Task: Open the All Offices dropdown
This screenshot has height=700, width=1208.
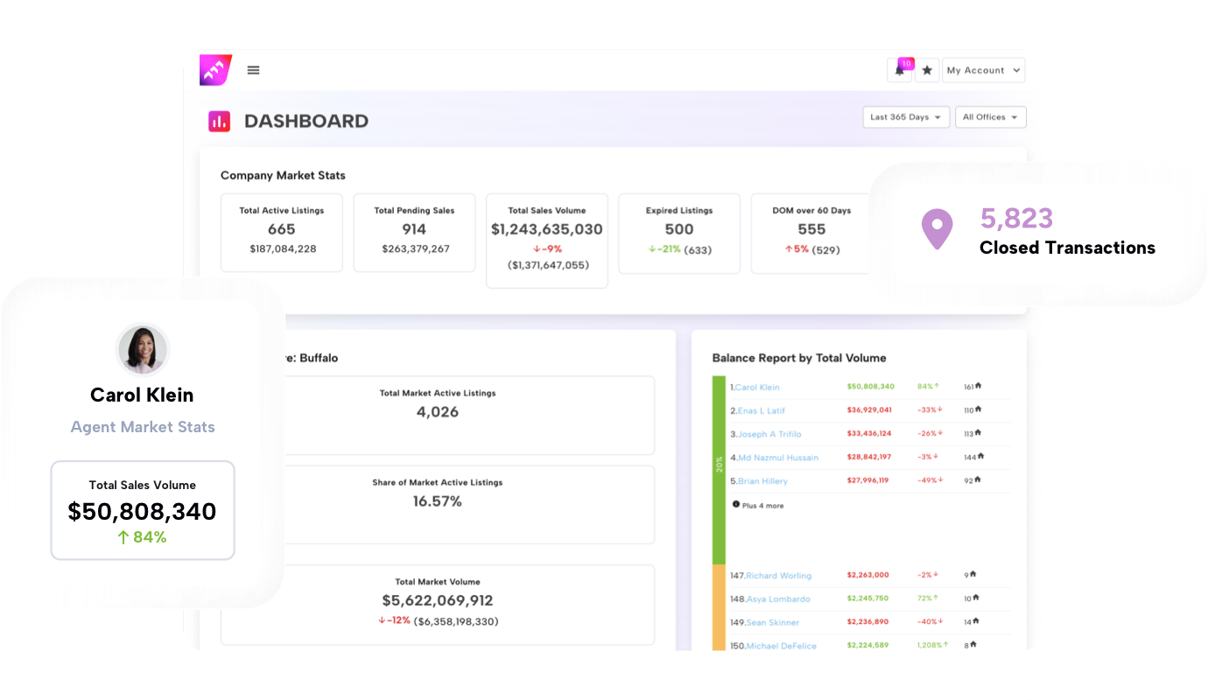Action: point(990,116)
